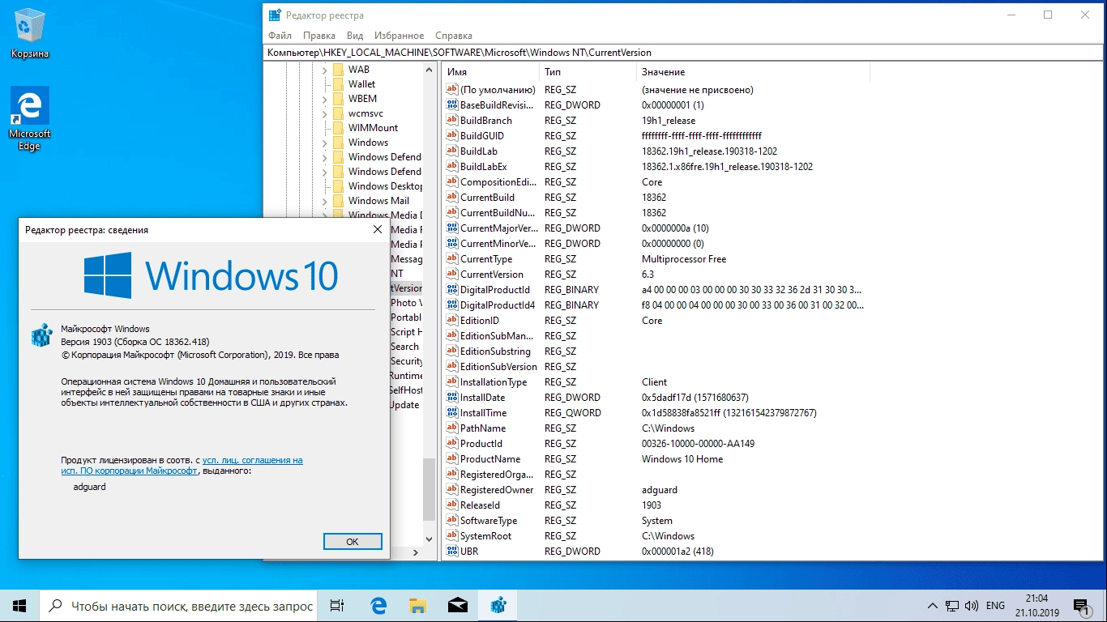Image resolution: width=1107 pixels, height=622 pixels.
Task: Select the BuildLabEx value name
Action: tap(484, 167)
